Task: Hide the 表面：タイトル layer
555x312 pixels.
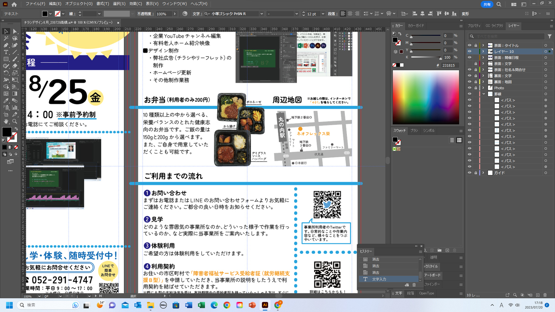Action: [469, 46]
